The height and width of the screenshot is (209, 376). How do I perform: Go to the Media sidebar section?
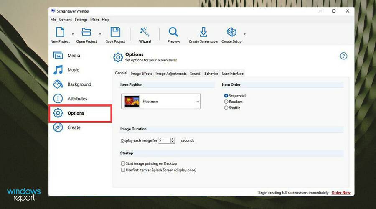click(67, 56)
